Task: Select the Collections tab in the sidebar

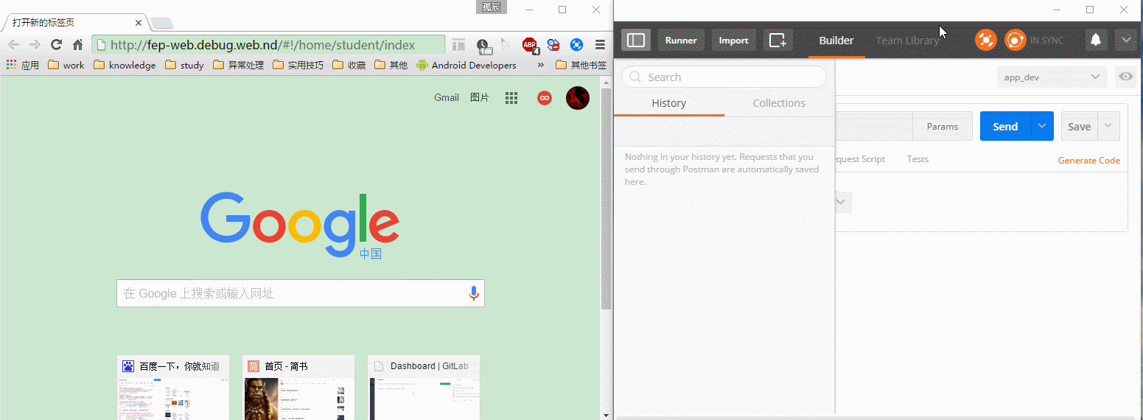Action: pos(779,103)
